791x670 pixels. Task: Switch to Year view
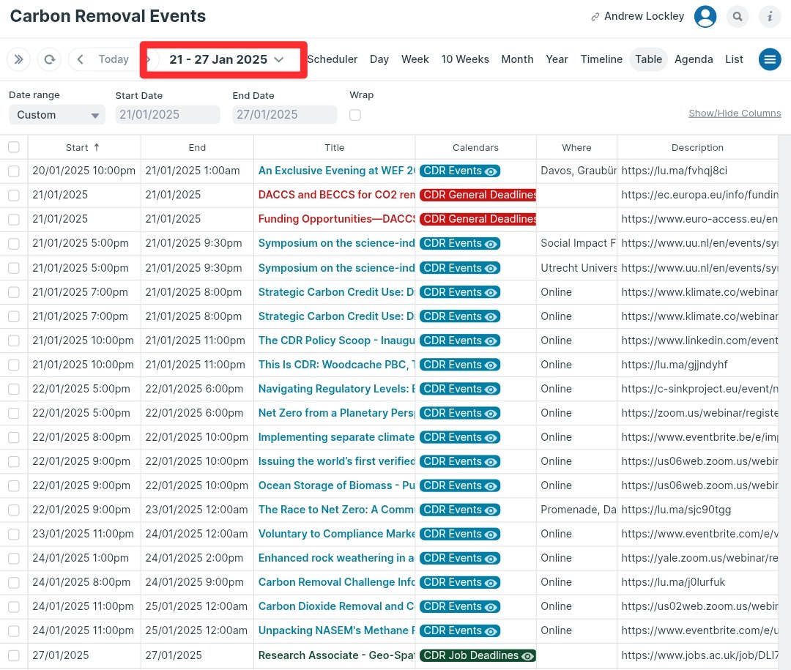(x=557, y=59)
